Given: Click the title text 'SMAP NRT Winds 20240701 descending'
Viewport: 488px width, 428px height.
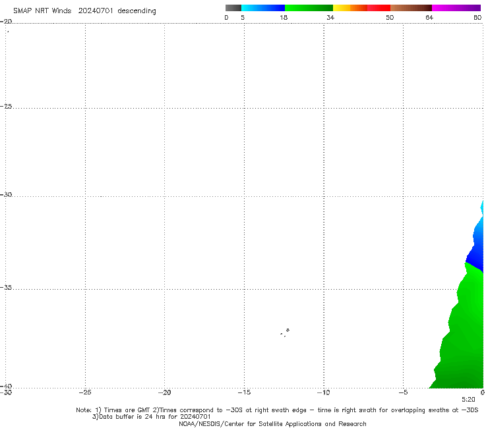Looking at the screenshot, I should [84, 11].
